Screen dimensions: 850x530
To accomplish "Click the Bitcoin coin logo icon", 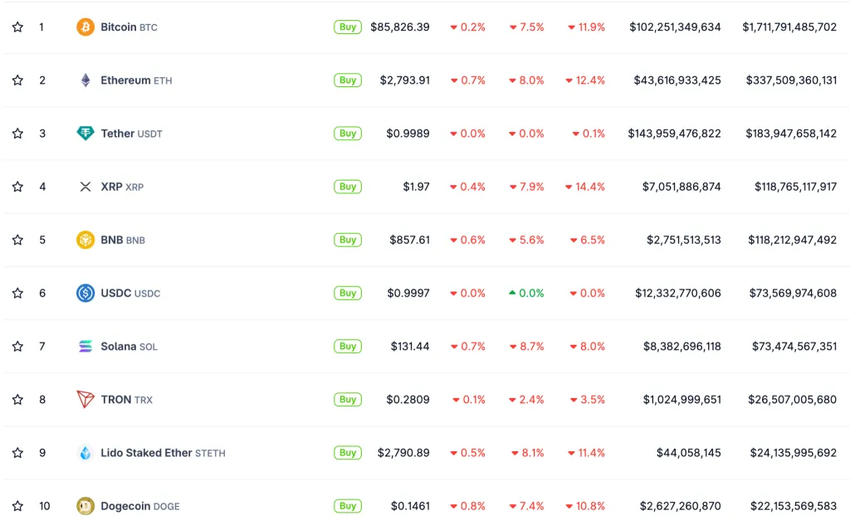I will [x=85, y=27].
